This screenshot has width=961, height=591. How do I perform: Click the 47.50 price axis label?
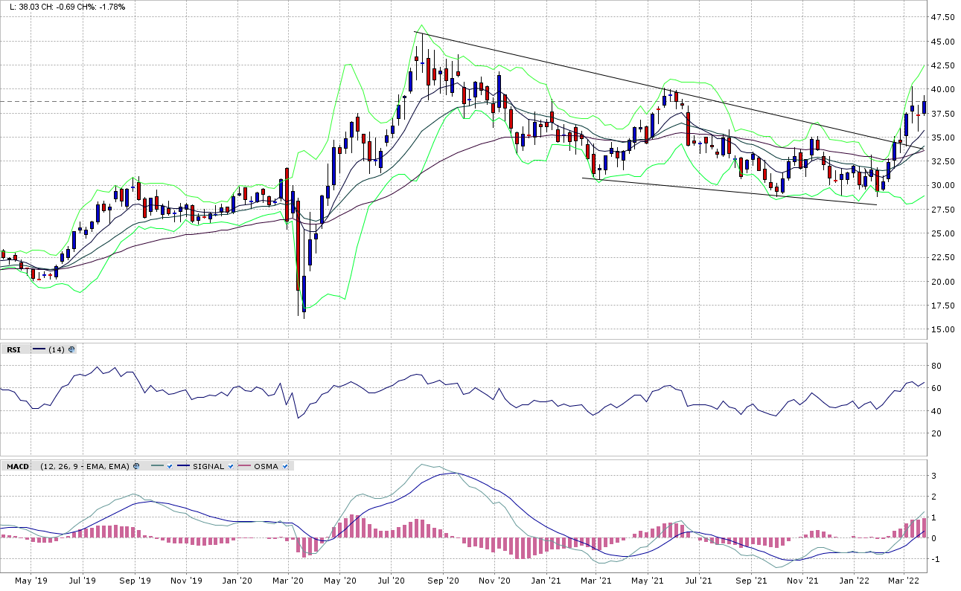(943, 17)
